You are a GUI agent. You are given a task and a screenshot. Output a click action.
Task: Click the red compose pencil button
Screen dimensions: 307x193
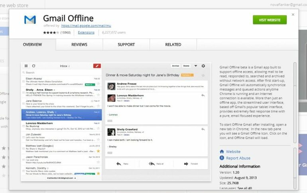[x=97, y=66]
